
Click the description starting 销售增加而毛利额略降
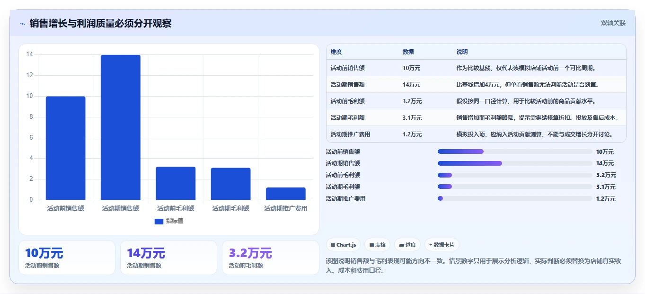pos(538,118)
